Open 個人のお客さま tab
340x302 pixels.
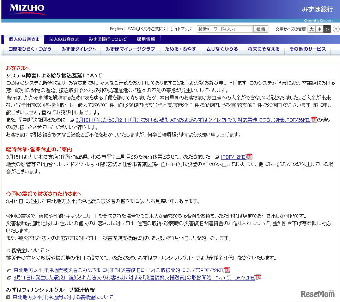[24, 39]
